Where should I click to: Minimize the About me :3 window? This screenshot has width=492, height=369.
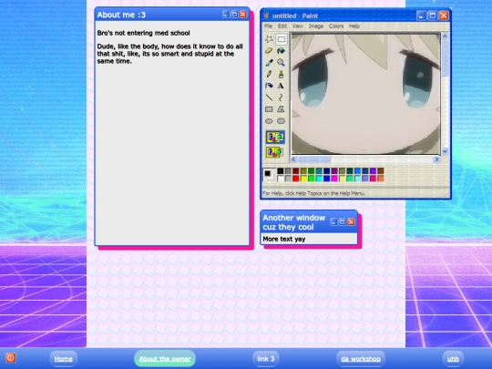pos(226,14)
